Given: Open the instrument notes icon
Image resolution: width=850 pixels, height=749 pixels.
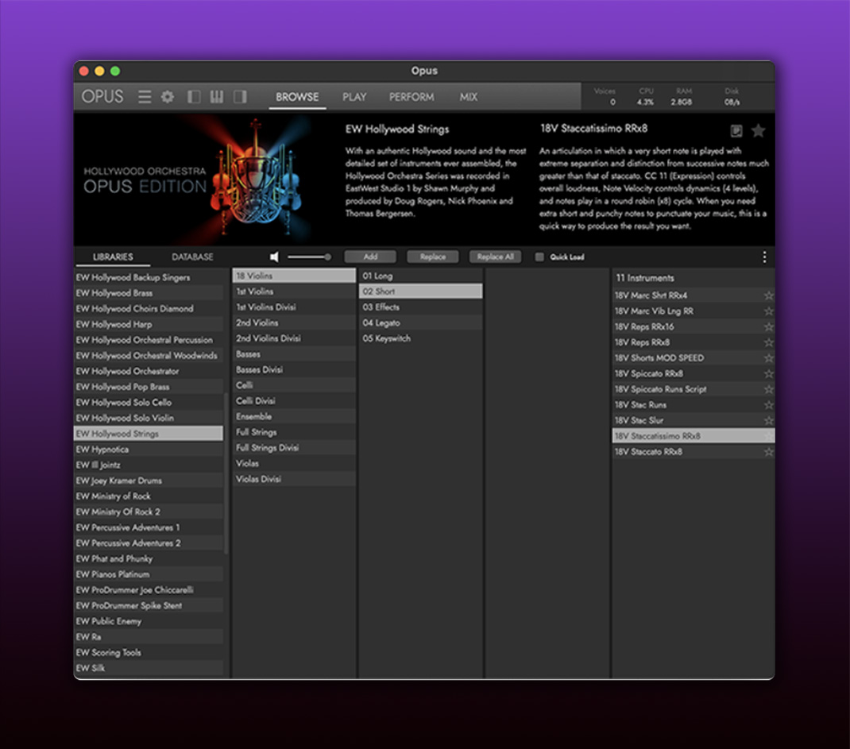Looking at the screenshot, I should pyautogui.click(x=736, y=130).
